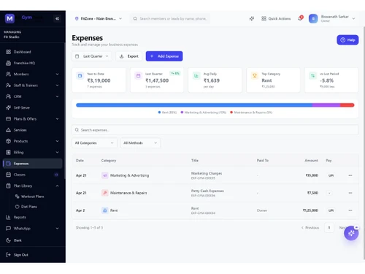The width and height of the screenshot is (365, 274).
Task: Open Services in sidebar
Action: 33,130
